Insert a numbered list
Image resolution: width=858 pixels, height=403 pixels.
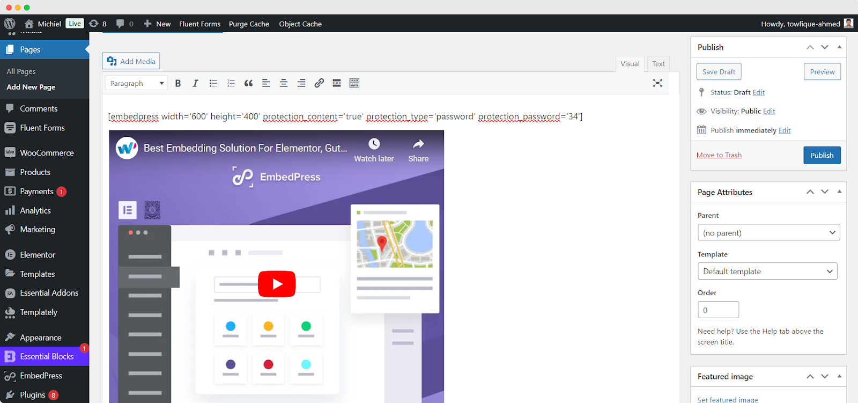pos(231,83)
